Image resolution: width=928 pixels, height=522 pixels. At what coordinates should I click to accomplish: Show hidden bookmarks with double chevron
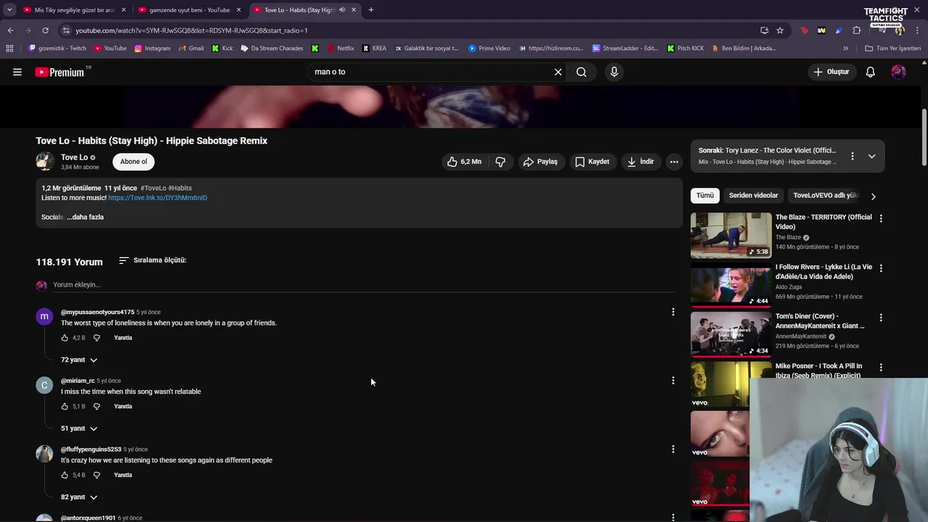pyautogui.click(x=845, y=49)
